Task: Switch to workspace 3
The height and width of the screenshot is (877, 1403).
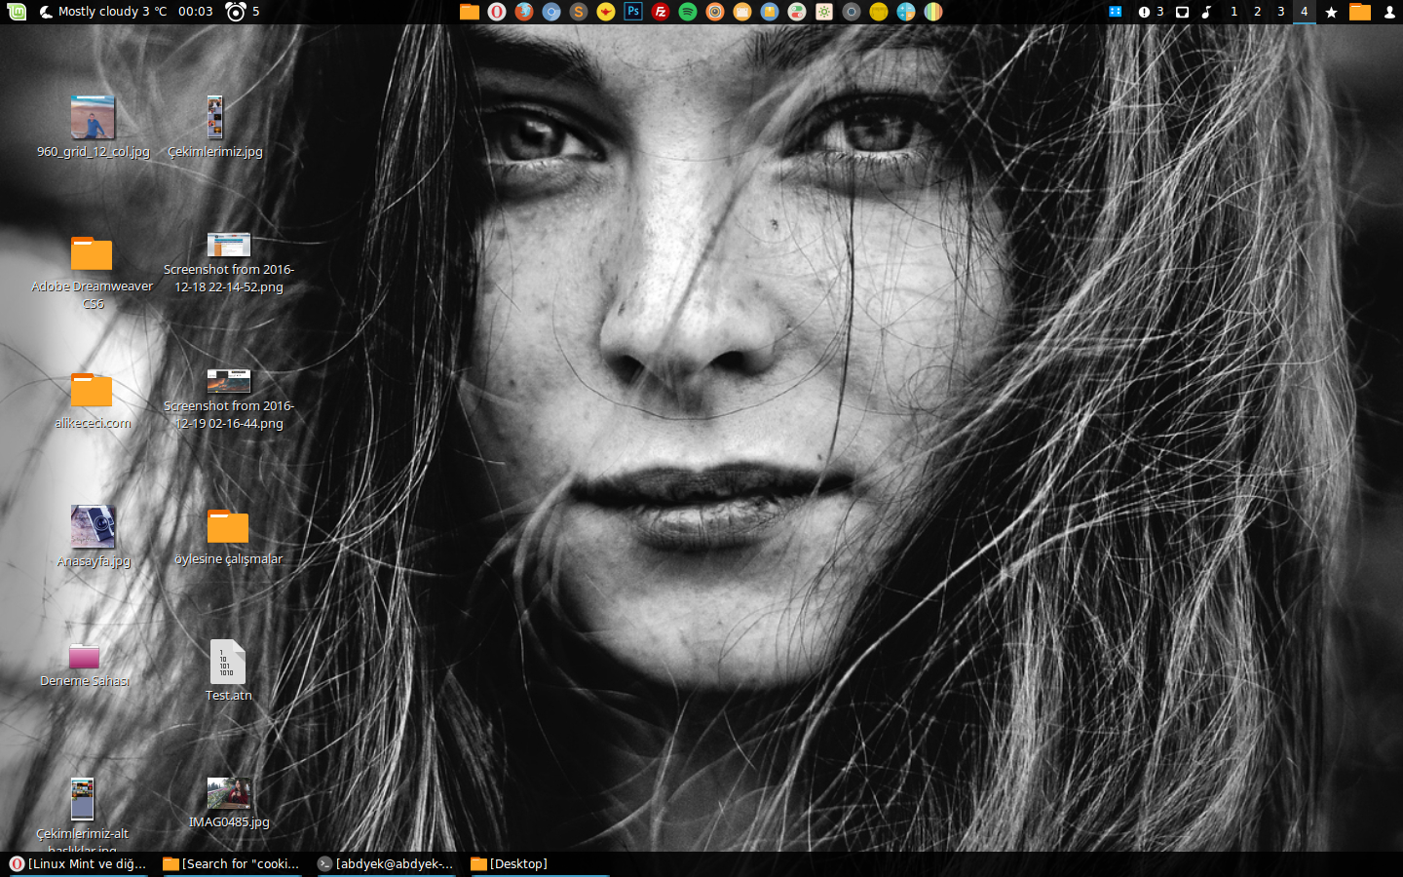Action: pos(1280,12)
